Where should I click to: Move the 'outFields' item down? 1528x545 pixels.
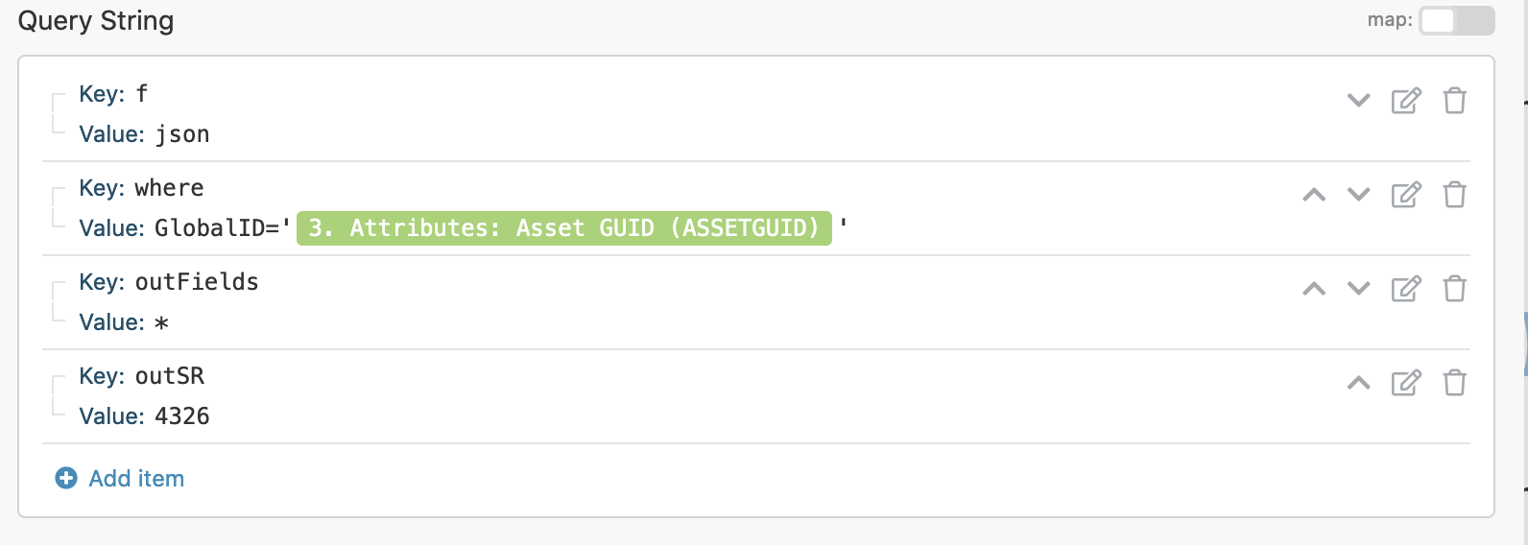point(1358,289)
